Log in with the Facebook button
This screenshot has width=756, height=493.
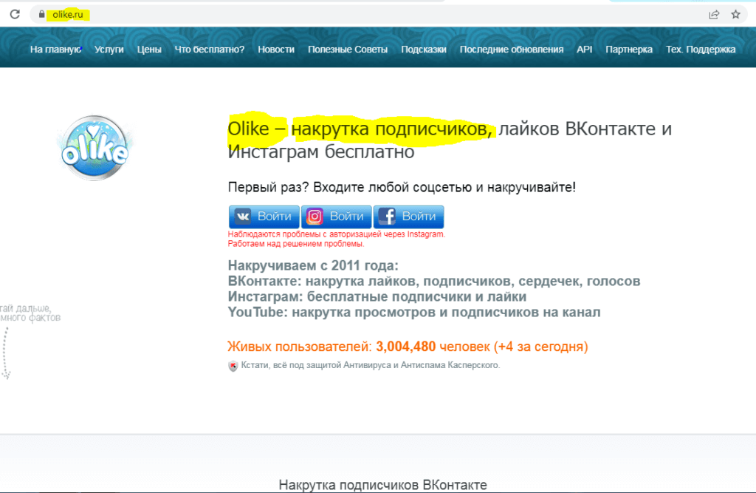pyautogui.click(x=408, y=217)
